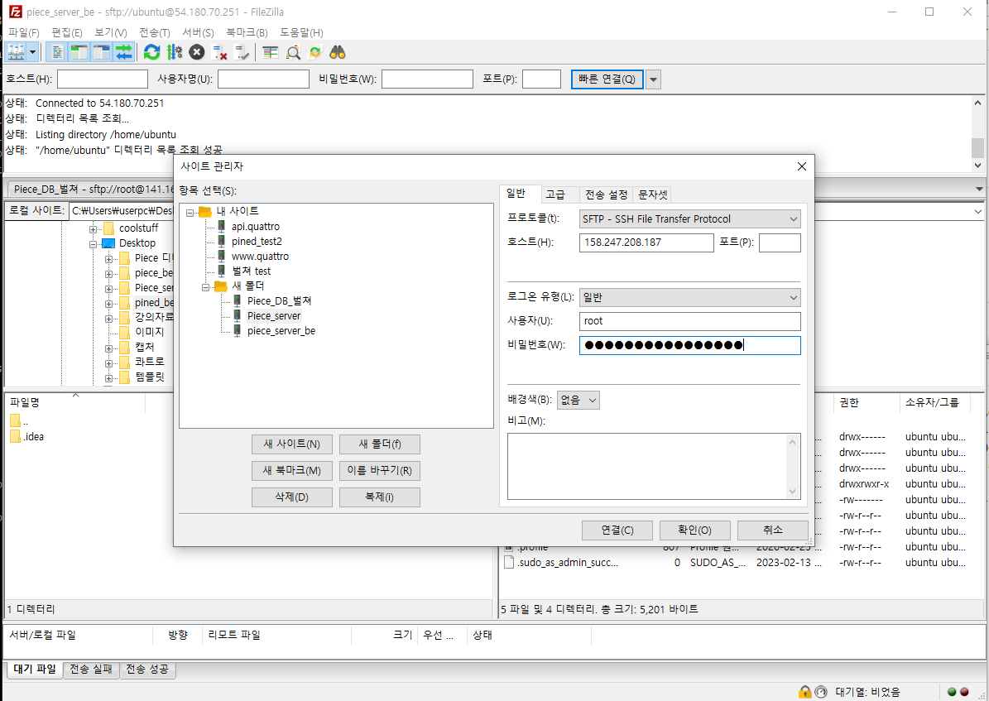Search for files using binoculars icon
The height and width of the screenshot is (701, 989).
click(x=338, y=52)
